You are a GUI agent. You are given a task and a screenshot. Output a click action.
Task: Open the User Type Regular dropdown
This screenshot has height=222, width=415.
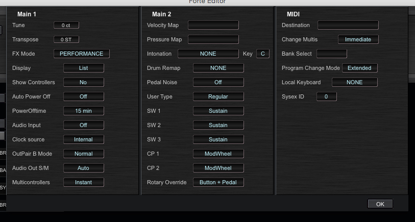[x=218, y=96]
